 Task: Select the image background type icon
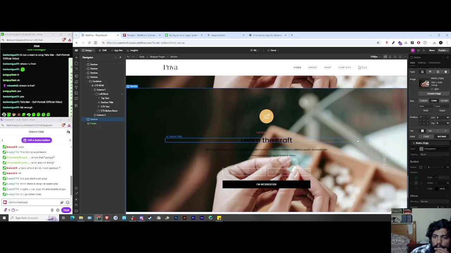click(422, 72)
